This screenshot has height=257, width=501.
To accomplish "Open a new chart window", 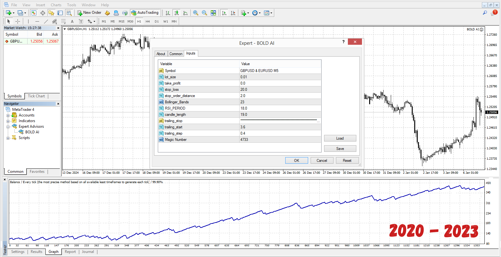I will click(8, 13).
